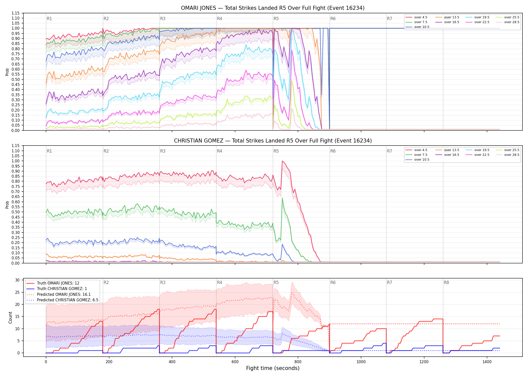Click 'Prob' y-axis label of Omari Jones chart
528x377 pixels.
coord(7,72)
